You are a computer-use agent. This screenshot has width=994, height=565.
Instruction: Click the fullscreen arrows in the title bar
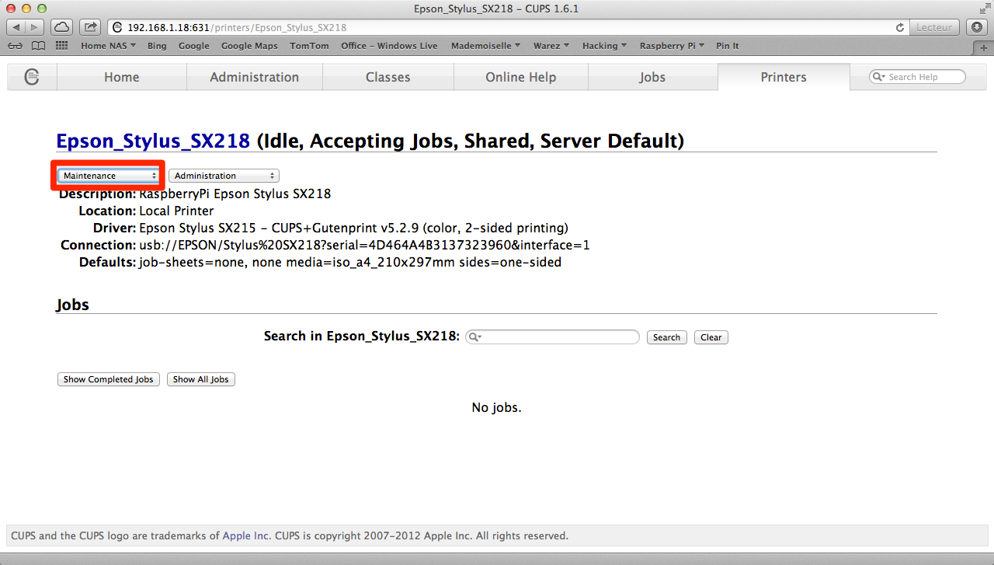pyautogui.click(x=983, y=9)
